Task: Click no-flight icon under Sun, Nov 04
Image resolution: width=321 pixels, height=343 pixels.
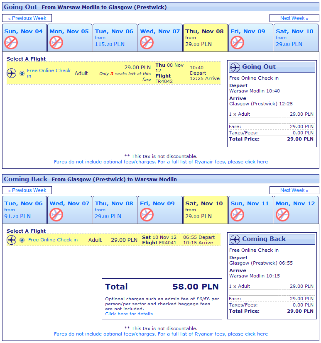Action: pos(11,42)
